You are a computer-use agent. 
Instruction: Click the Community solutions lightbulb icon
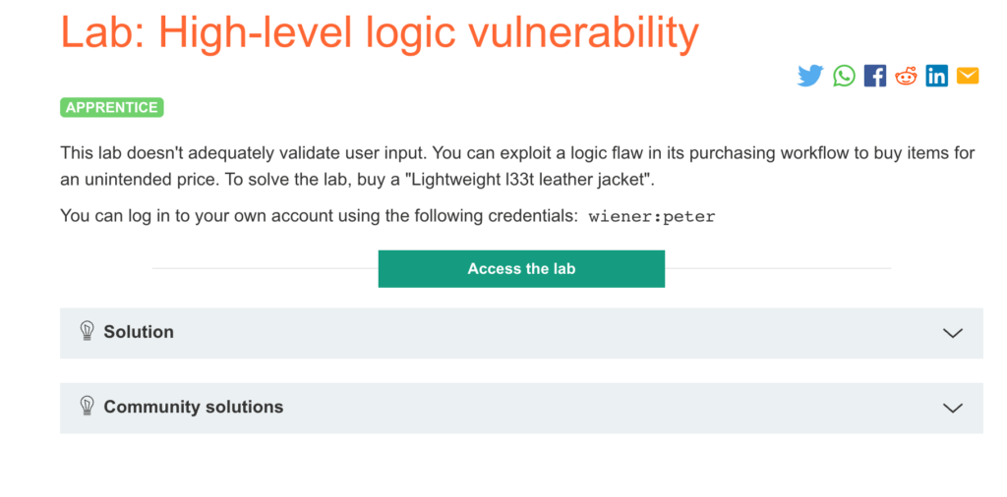point(87,406)
